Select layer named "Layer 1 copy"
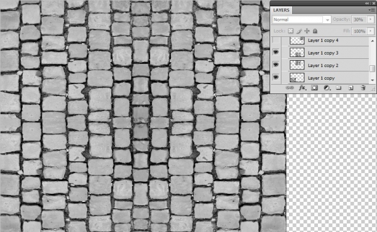This screenshot has height=232, width=377. click(321, 78)
